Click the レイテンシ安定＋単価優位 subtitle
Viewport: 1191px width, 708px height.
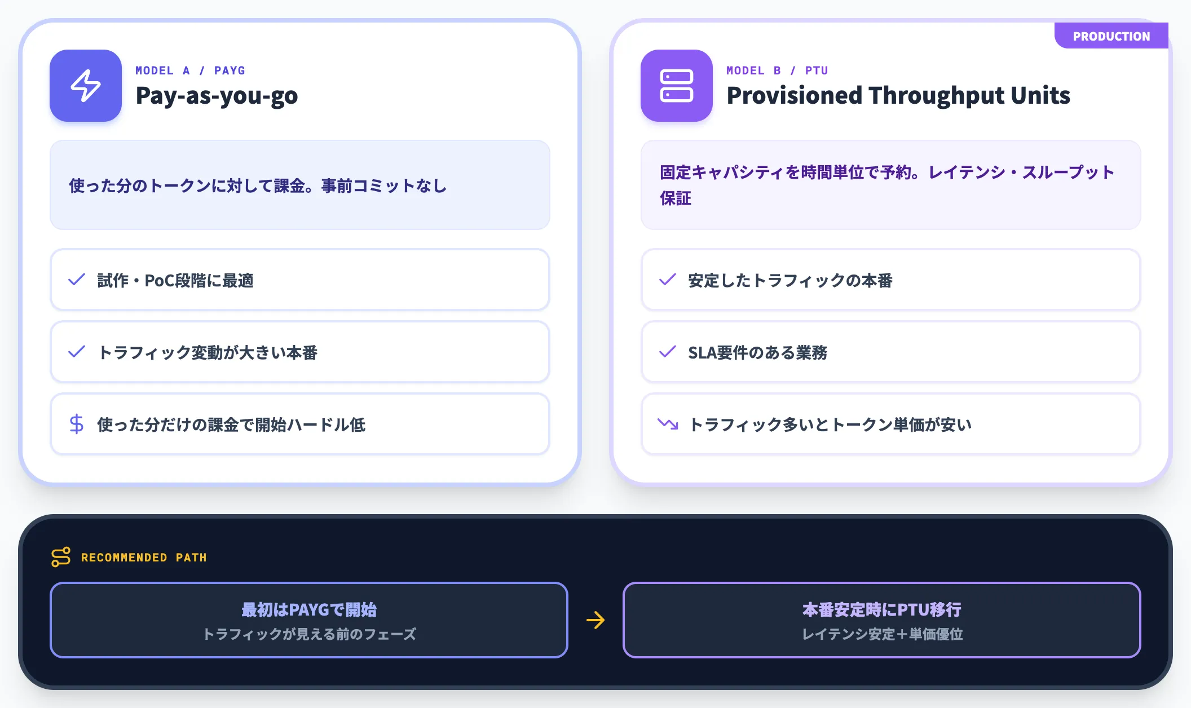click(x=883, y=634)
